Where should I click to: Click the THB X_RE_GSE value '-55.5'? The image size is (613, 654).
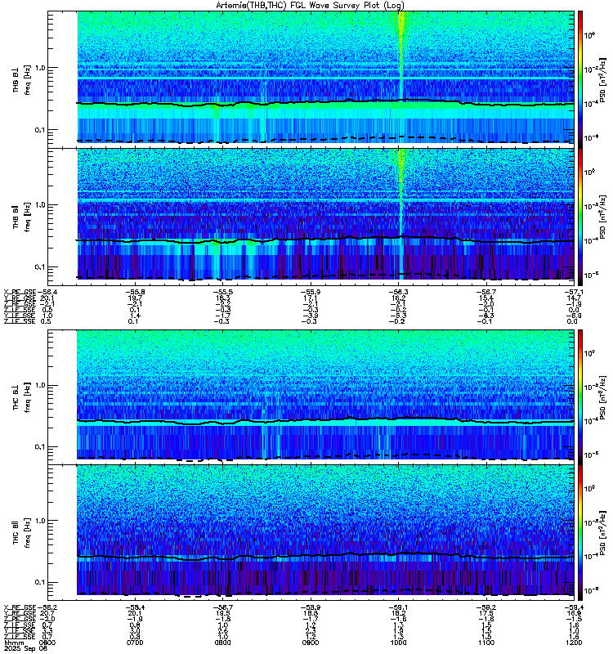(x=222, y=292)
